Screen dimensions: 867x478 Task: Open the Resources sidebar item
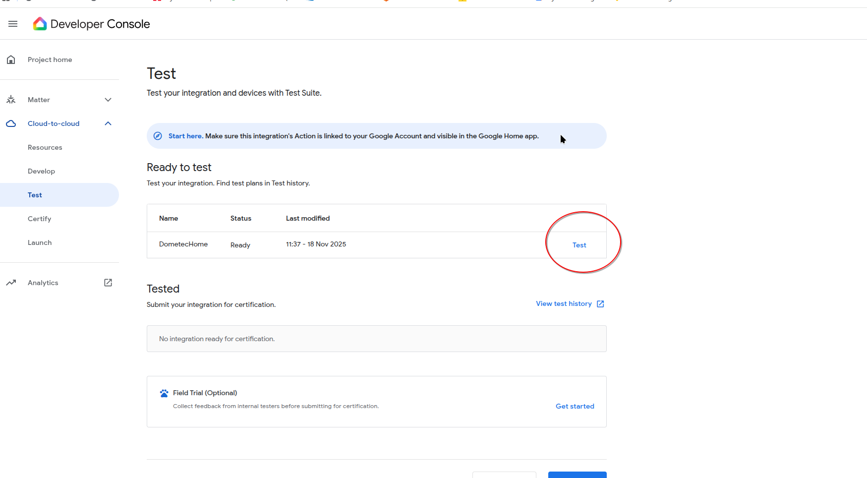[45, 147]
